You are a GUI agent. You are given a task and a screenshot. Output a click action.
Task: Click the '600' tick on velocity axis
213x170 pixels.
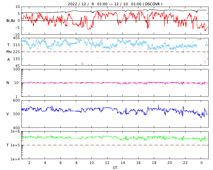point(16,101)
